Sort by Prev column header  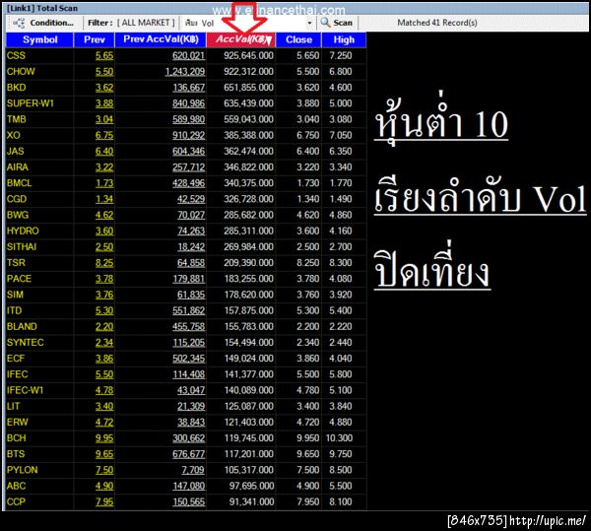click(x=95, y=40)
